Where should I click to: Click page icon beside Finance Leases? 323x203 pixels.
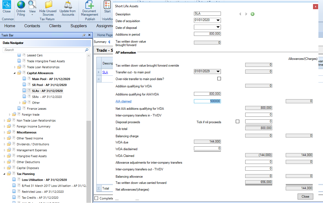tap(19, 108)
